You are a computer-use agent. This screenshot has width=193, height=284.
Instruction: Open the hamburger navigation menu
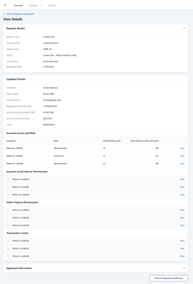click(x=5, y=5)
